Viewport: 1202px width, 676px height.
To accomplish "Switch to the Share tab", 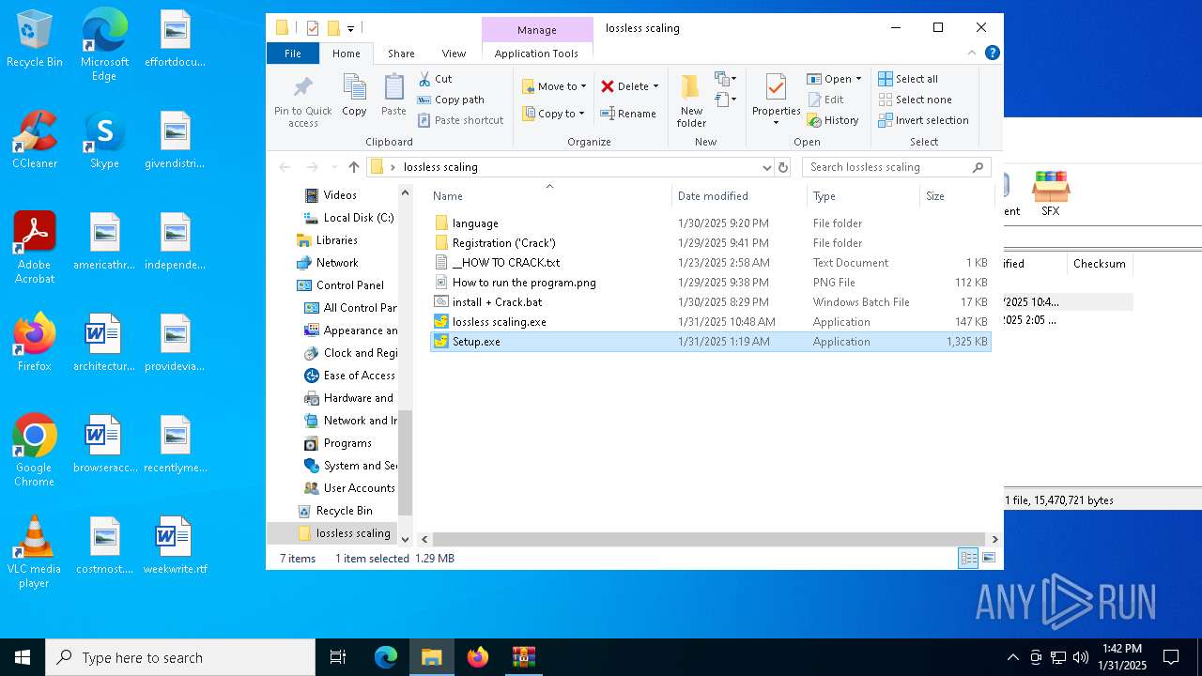I will tap(401, 54).
